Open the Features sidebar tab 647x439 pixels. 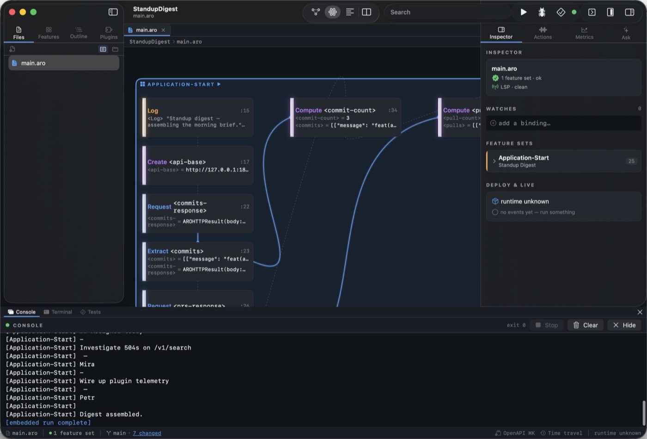[x=49, y=33]
